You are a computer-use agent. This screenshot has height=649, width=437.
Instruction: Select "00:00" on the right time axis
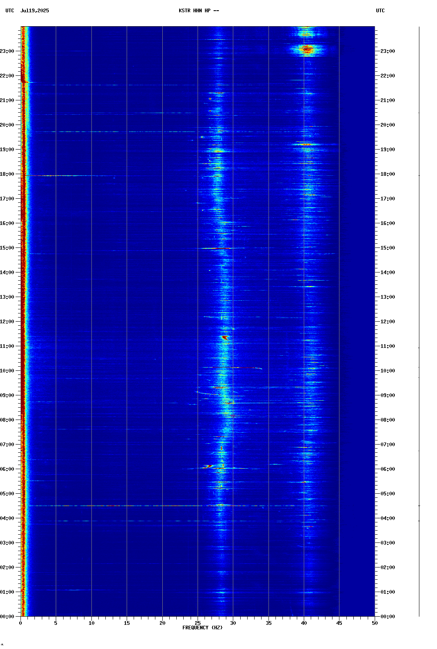388,617
